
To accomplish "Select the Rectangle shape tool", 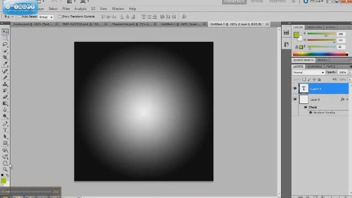I will tap(5, 143).
